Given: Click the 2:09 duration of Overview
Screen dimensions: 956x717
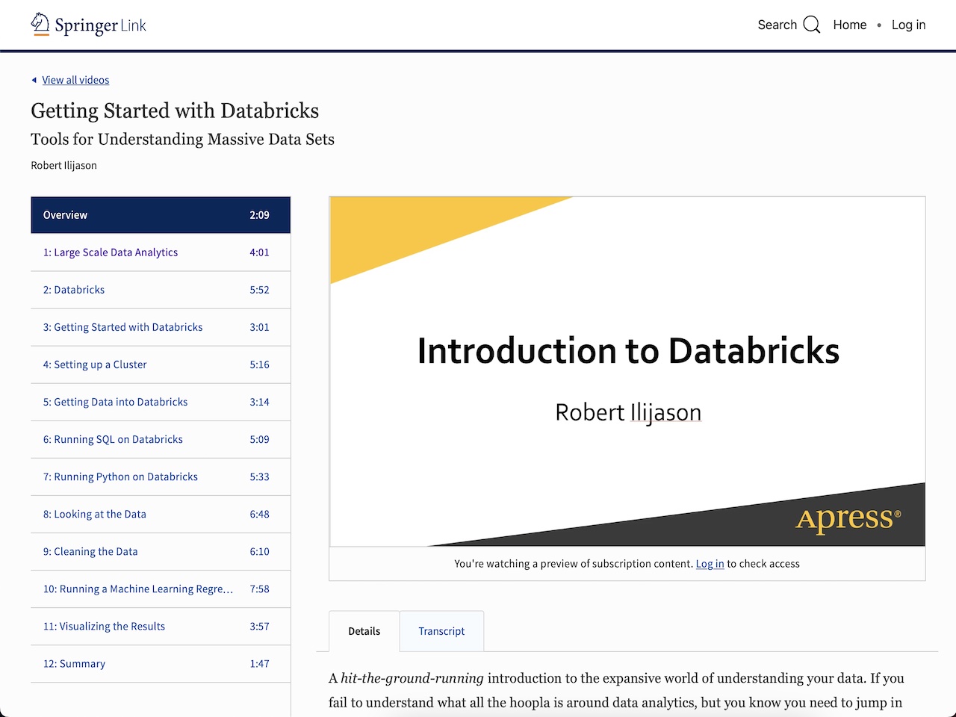Looking at the screenshot, I should pos(259,215).
